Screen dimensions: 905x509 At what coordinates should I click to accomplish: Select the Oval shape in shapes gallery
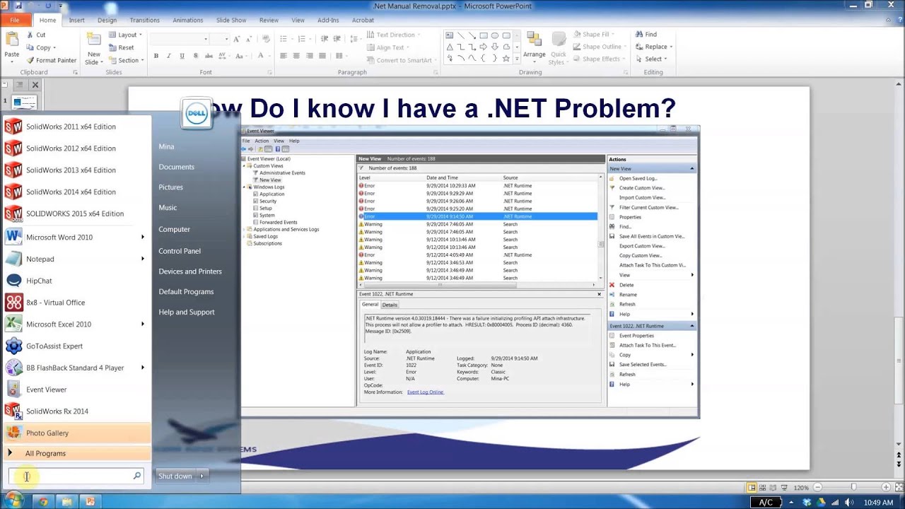(495, 35)
